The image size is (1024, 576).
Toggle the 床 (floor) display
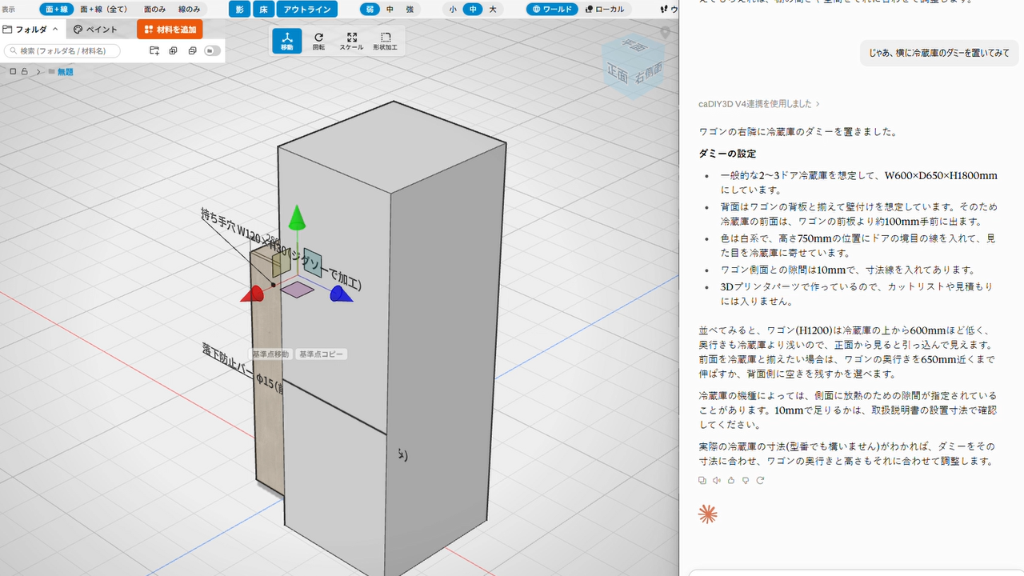click(263, 9)
